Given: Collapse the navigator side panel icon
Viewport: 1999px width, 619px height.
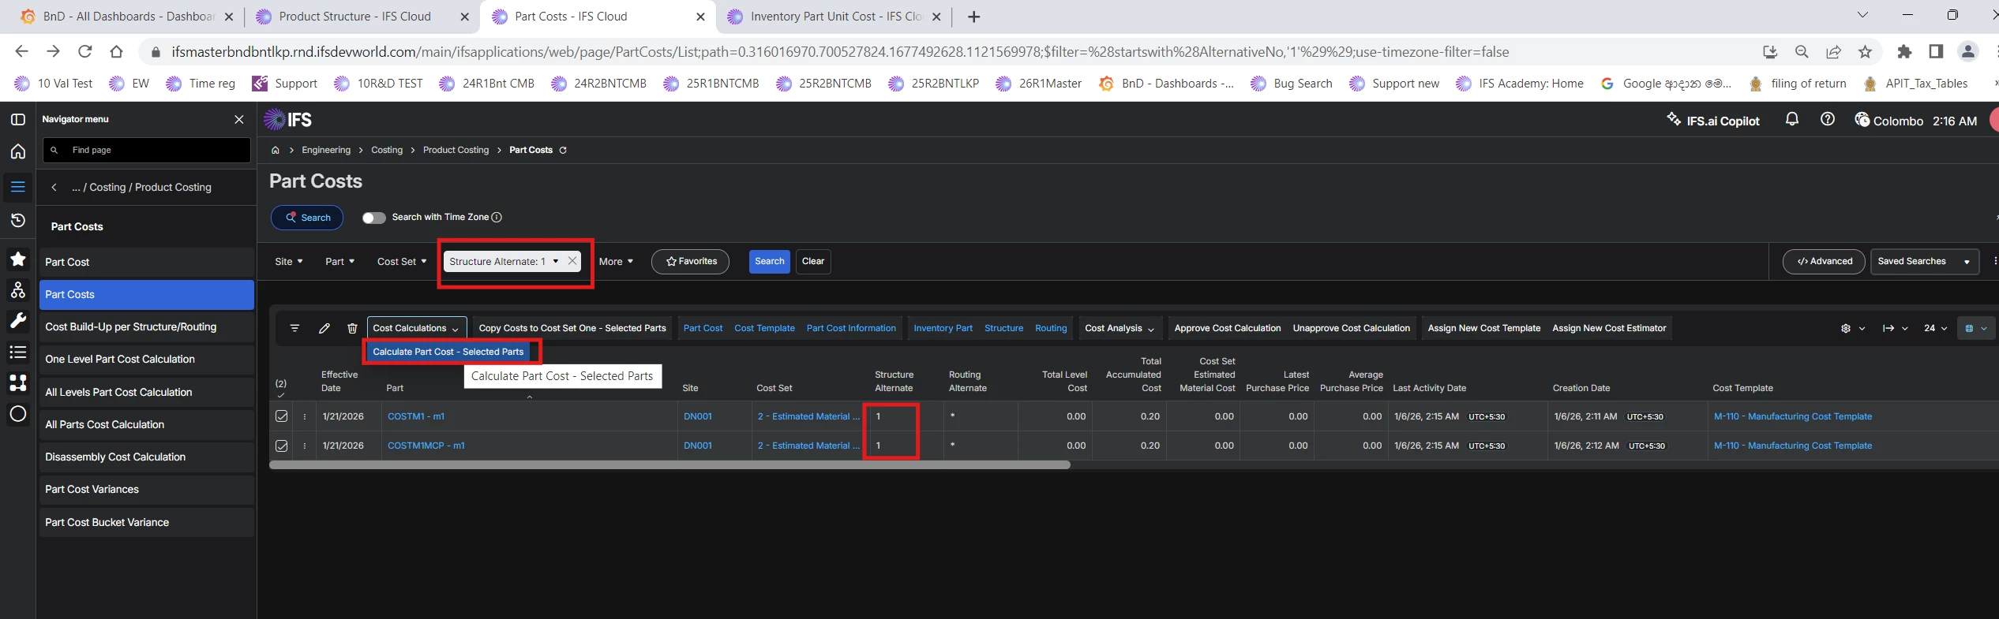Looking at the screenshot, I should click(17, 119).
